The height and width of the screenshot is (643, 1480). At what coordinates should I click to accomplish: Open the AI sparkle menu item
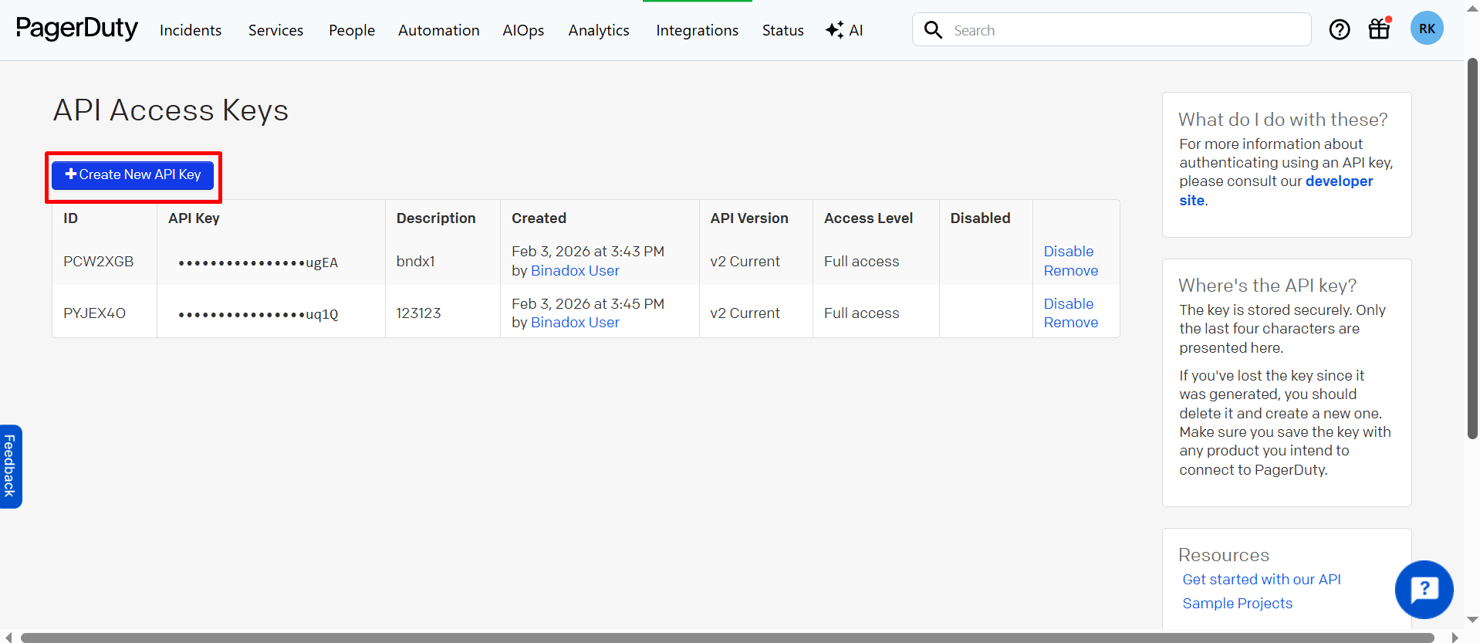pyautogui.click(x=844, y=30)
